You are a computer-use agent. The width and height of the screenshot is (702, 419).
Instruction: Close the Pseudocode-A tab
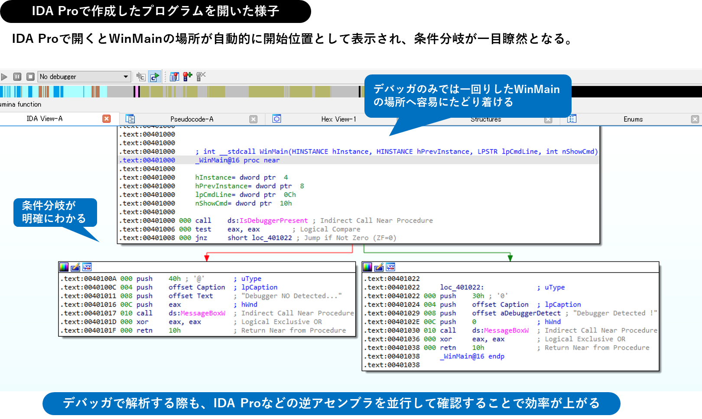[x=253, y=119]
